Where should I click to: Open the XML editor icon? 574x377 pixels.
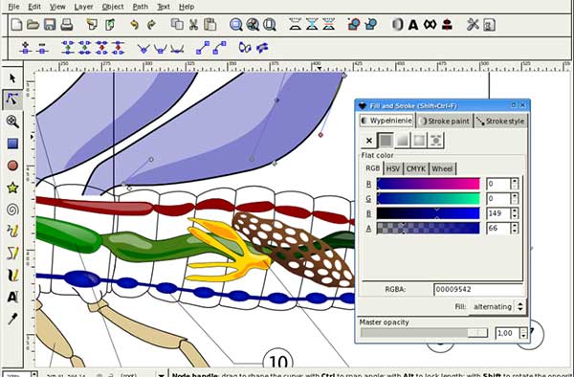point(430,25)
